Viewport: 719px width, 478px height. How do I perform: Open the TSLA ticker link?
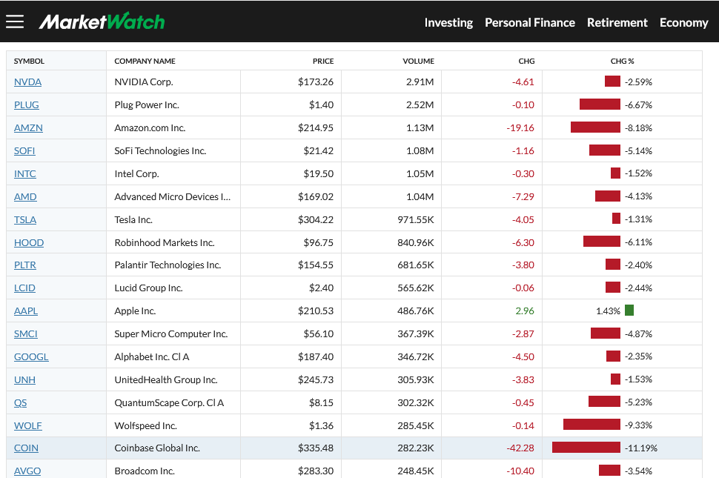[24, 219]
